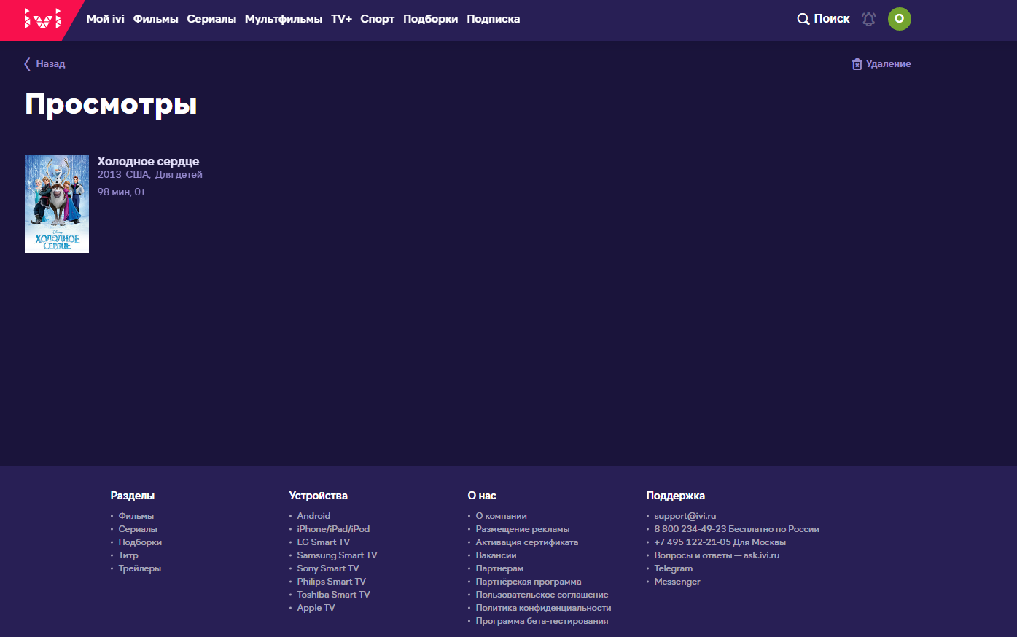Open the Samsung Smart TV link
The height and width of the screenshot is (637, 1017).
338,555
